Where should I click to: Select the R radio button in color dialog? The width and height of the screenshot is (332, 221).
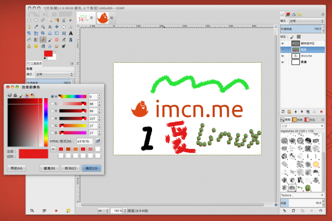(52, 118)
